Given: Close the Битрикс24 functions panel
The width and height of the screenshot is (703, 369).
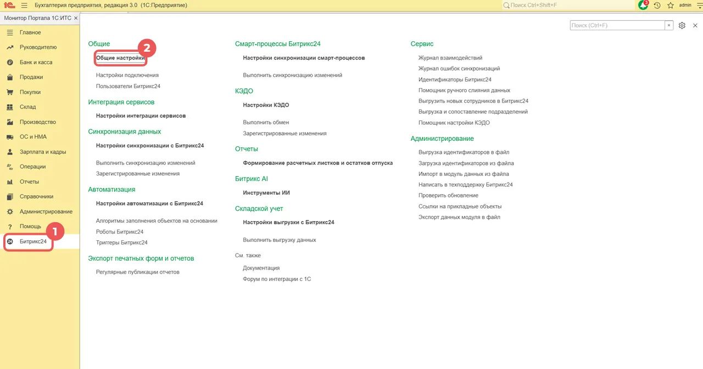Looking at the screenshot, I should [694, 25].
